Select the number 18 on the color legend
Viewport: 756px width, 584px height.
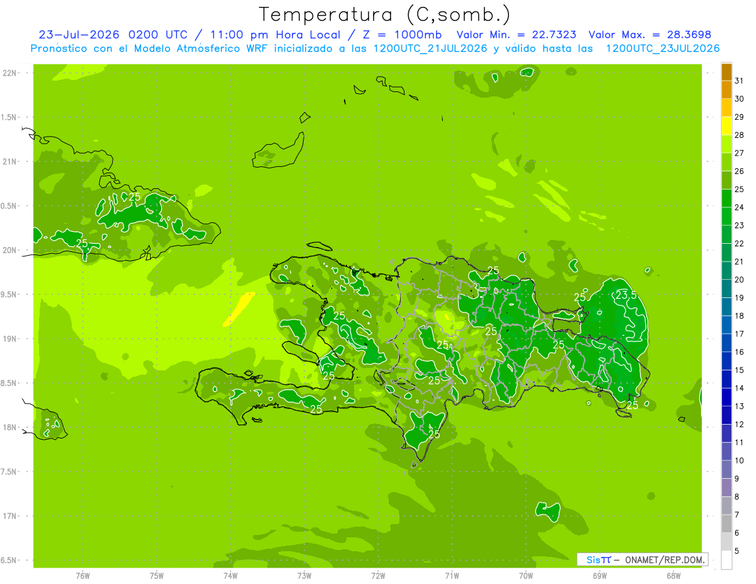coord(739,316)
